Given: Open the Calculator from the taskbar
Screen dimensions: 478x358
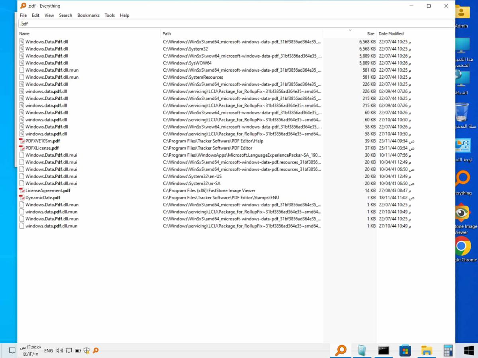Looking at the screenshot, I should [x=448, y=350].
